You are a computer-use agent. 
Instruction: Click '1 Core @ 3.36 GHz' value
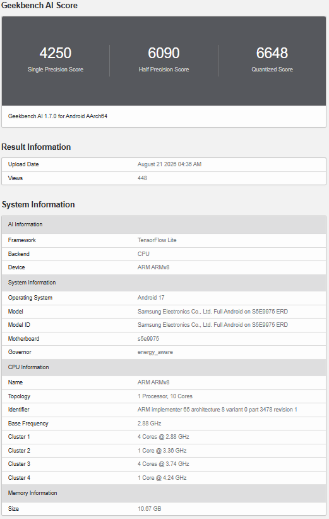(162, 451)
